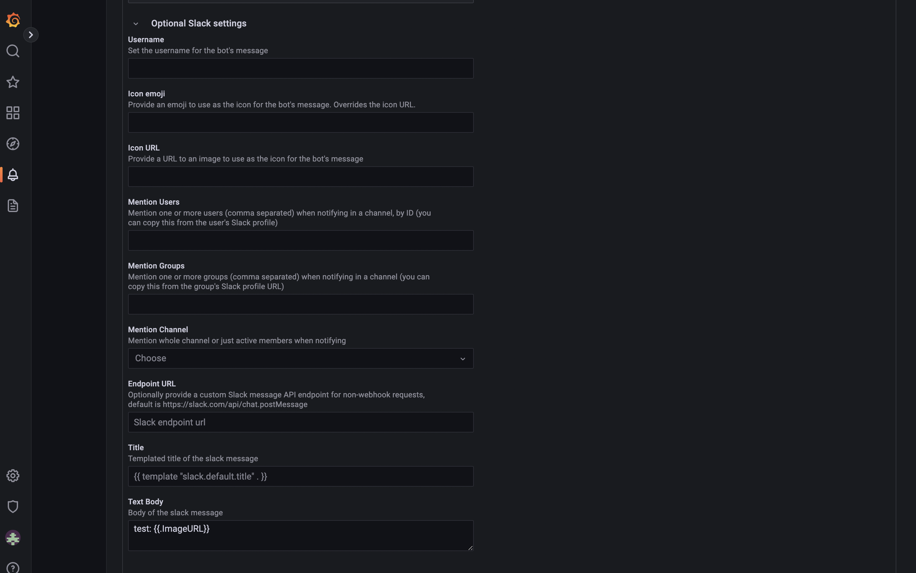Open the user profile avatar icon
The width and height of the screenshot is (916, 573).
[13, 538]
